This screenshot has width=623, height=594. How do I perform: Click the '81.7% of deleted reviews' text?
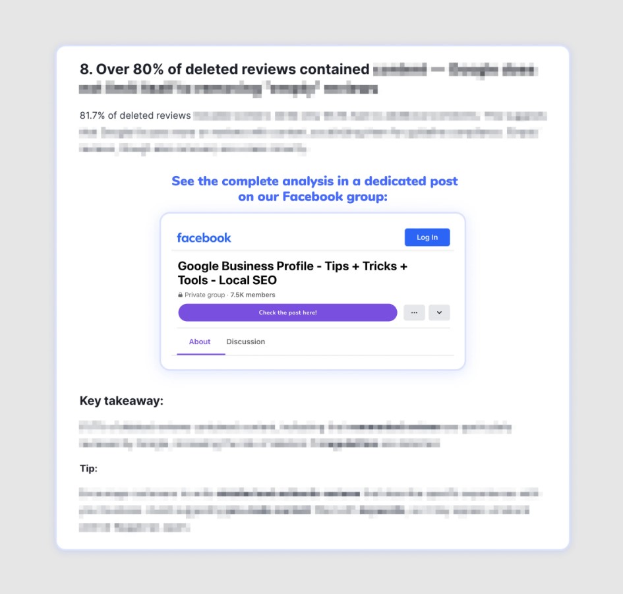(135, 115)
